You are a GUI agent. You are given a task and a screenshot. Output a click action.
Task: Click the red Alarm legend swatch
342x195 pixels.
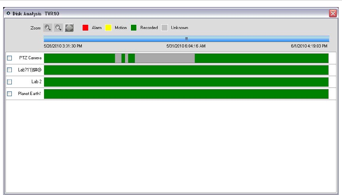pyautogui.click(x=85, y=27)
